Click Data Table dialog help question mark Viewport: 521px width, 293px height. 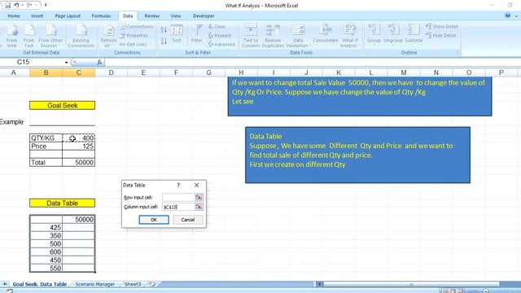pyautogui.click(x=178, y=185)
